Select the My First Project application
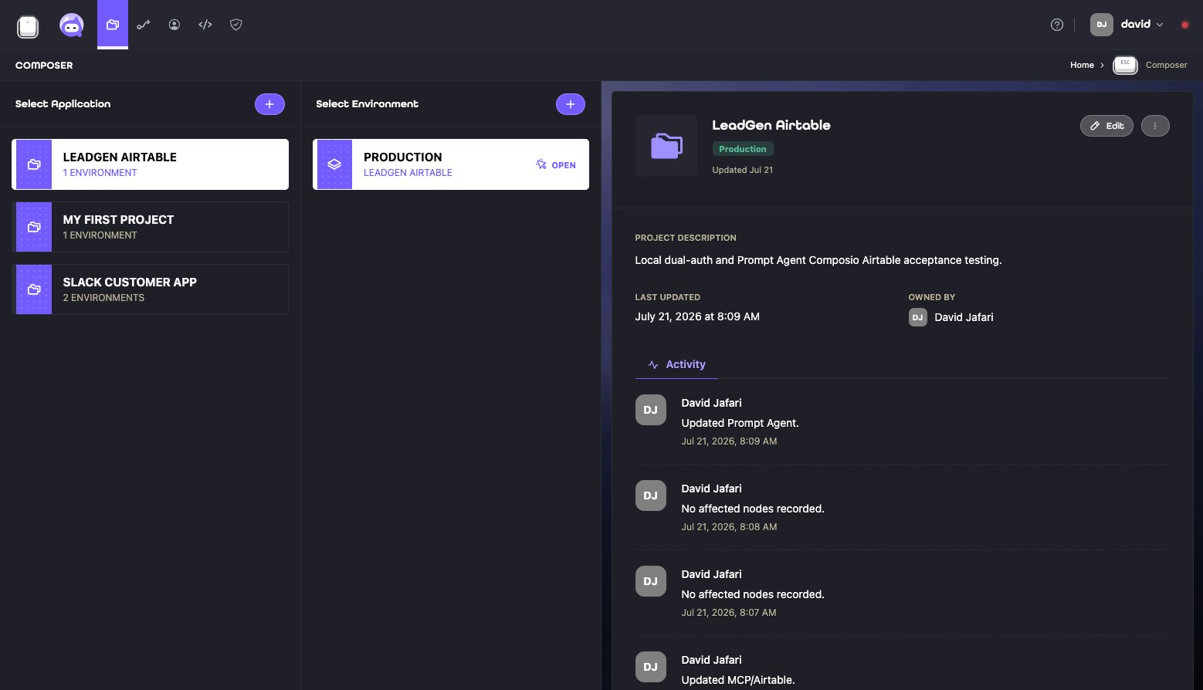Screen dimensions: 1203x690 [151, 227]
